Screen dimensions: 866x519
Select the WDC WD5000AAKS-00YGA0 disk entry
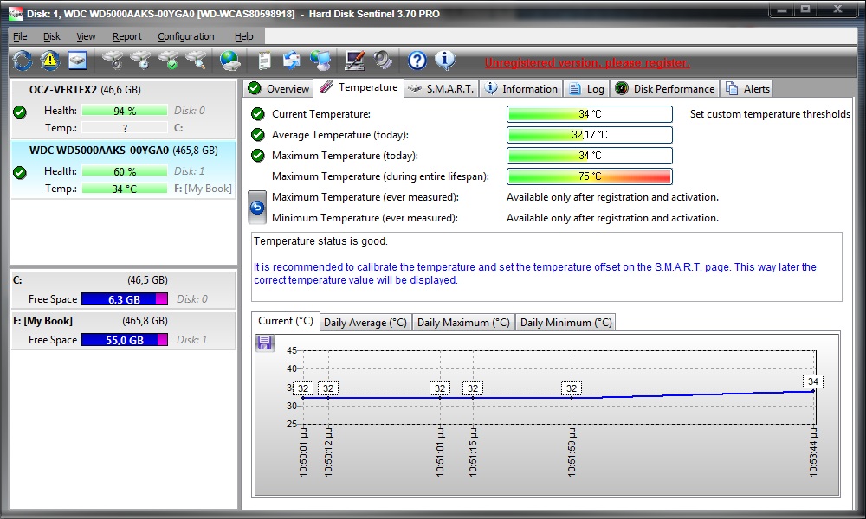tap(124, 170)
